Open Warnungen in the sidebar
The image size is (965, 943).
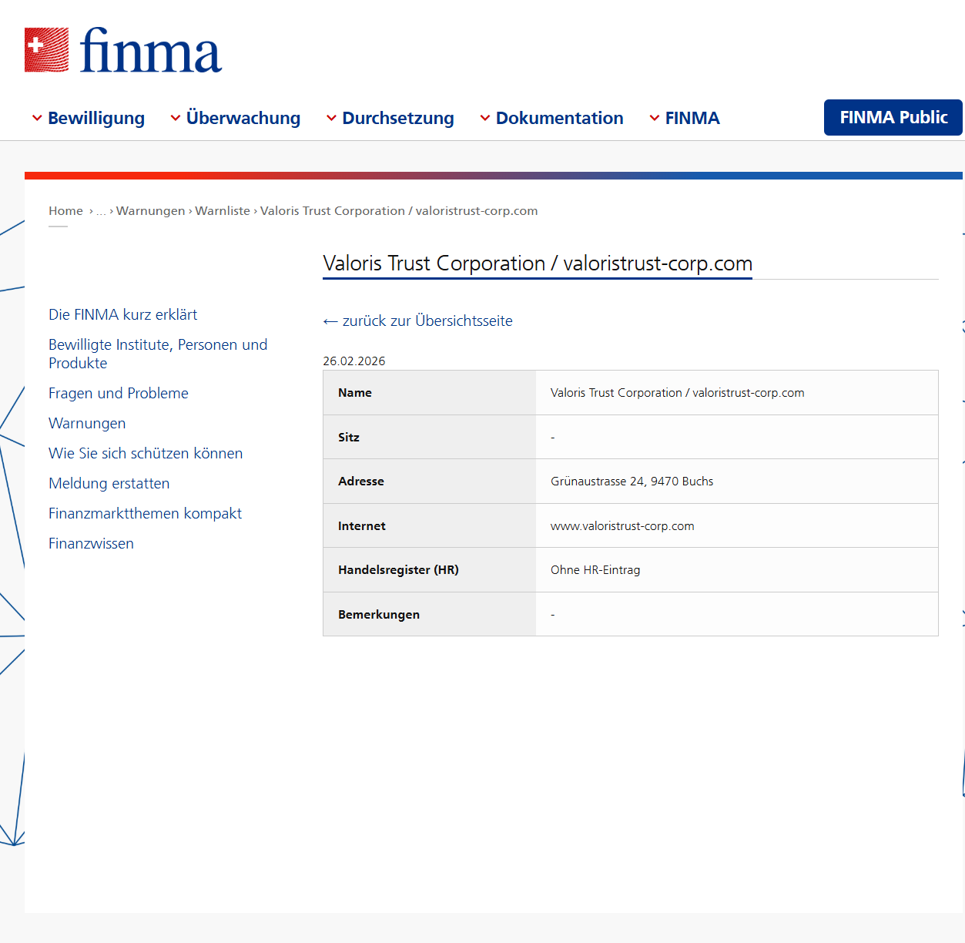pos(87,423)
